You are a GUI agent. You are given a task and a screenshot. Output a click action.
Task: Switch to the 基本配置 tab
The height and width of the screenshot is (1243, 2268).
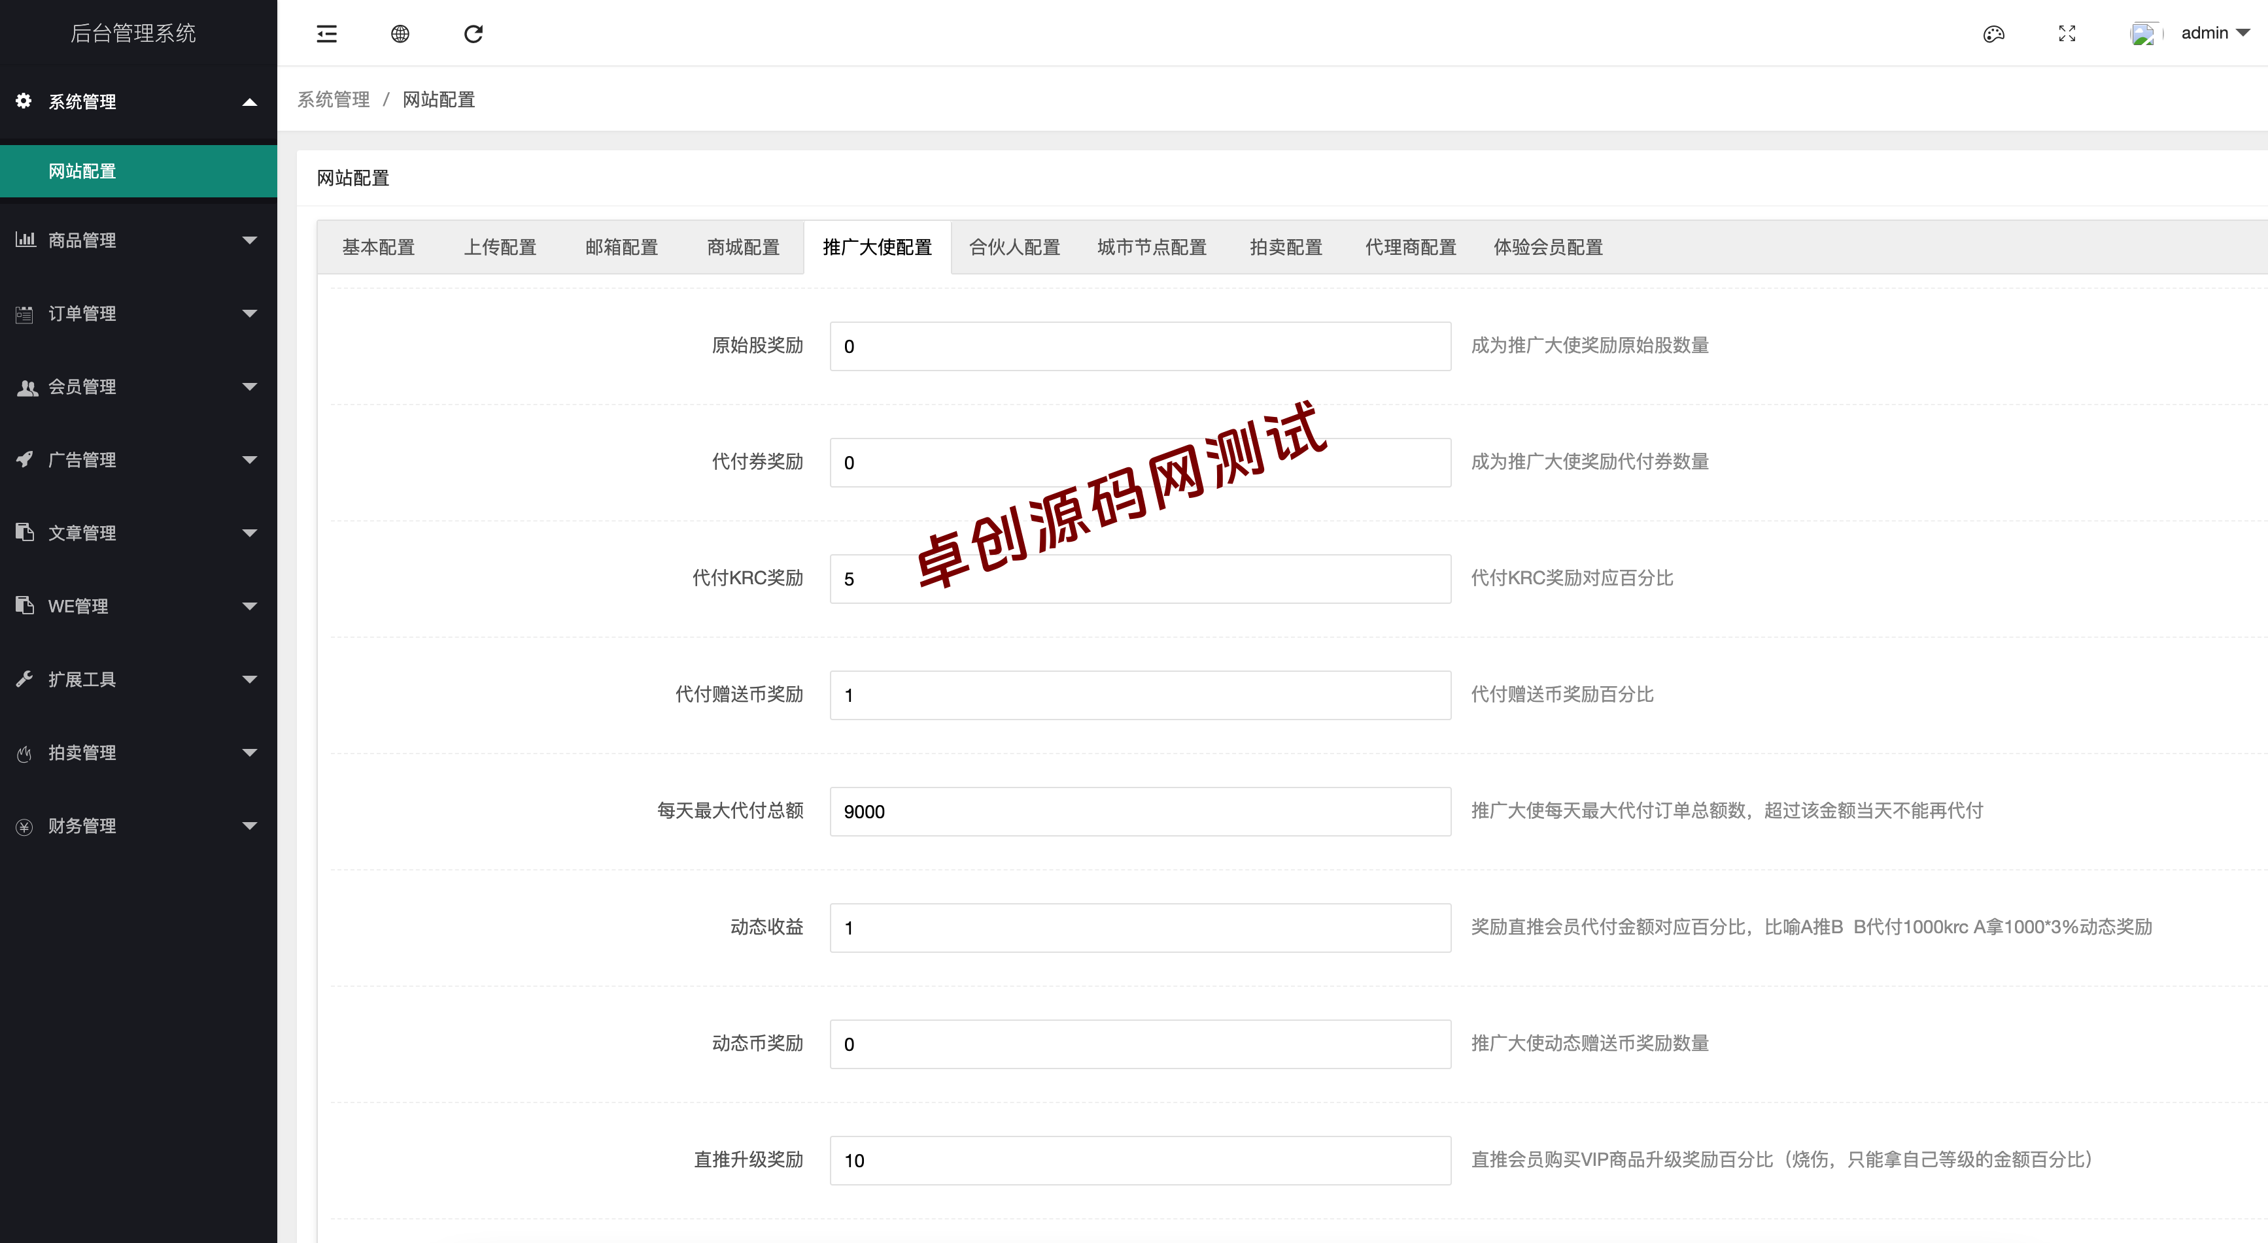[x=379, y=247]
